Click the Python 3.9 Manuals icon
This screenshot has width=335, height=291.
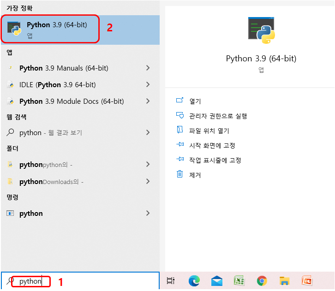10,68
